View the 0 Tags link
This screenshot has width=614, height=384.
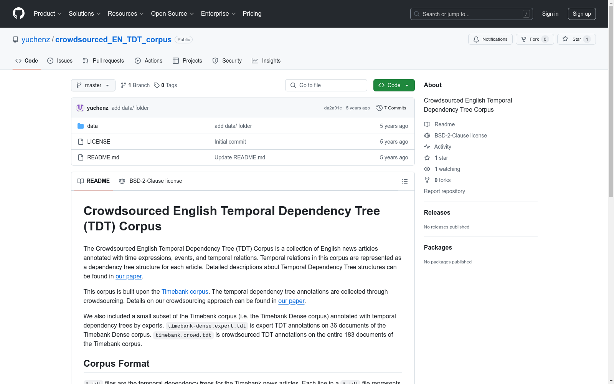165,85
